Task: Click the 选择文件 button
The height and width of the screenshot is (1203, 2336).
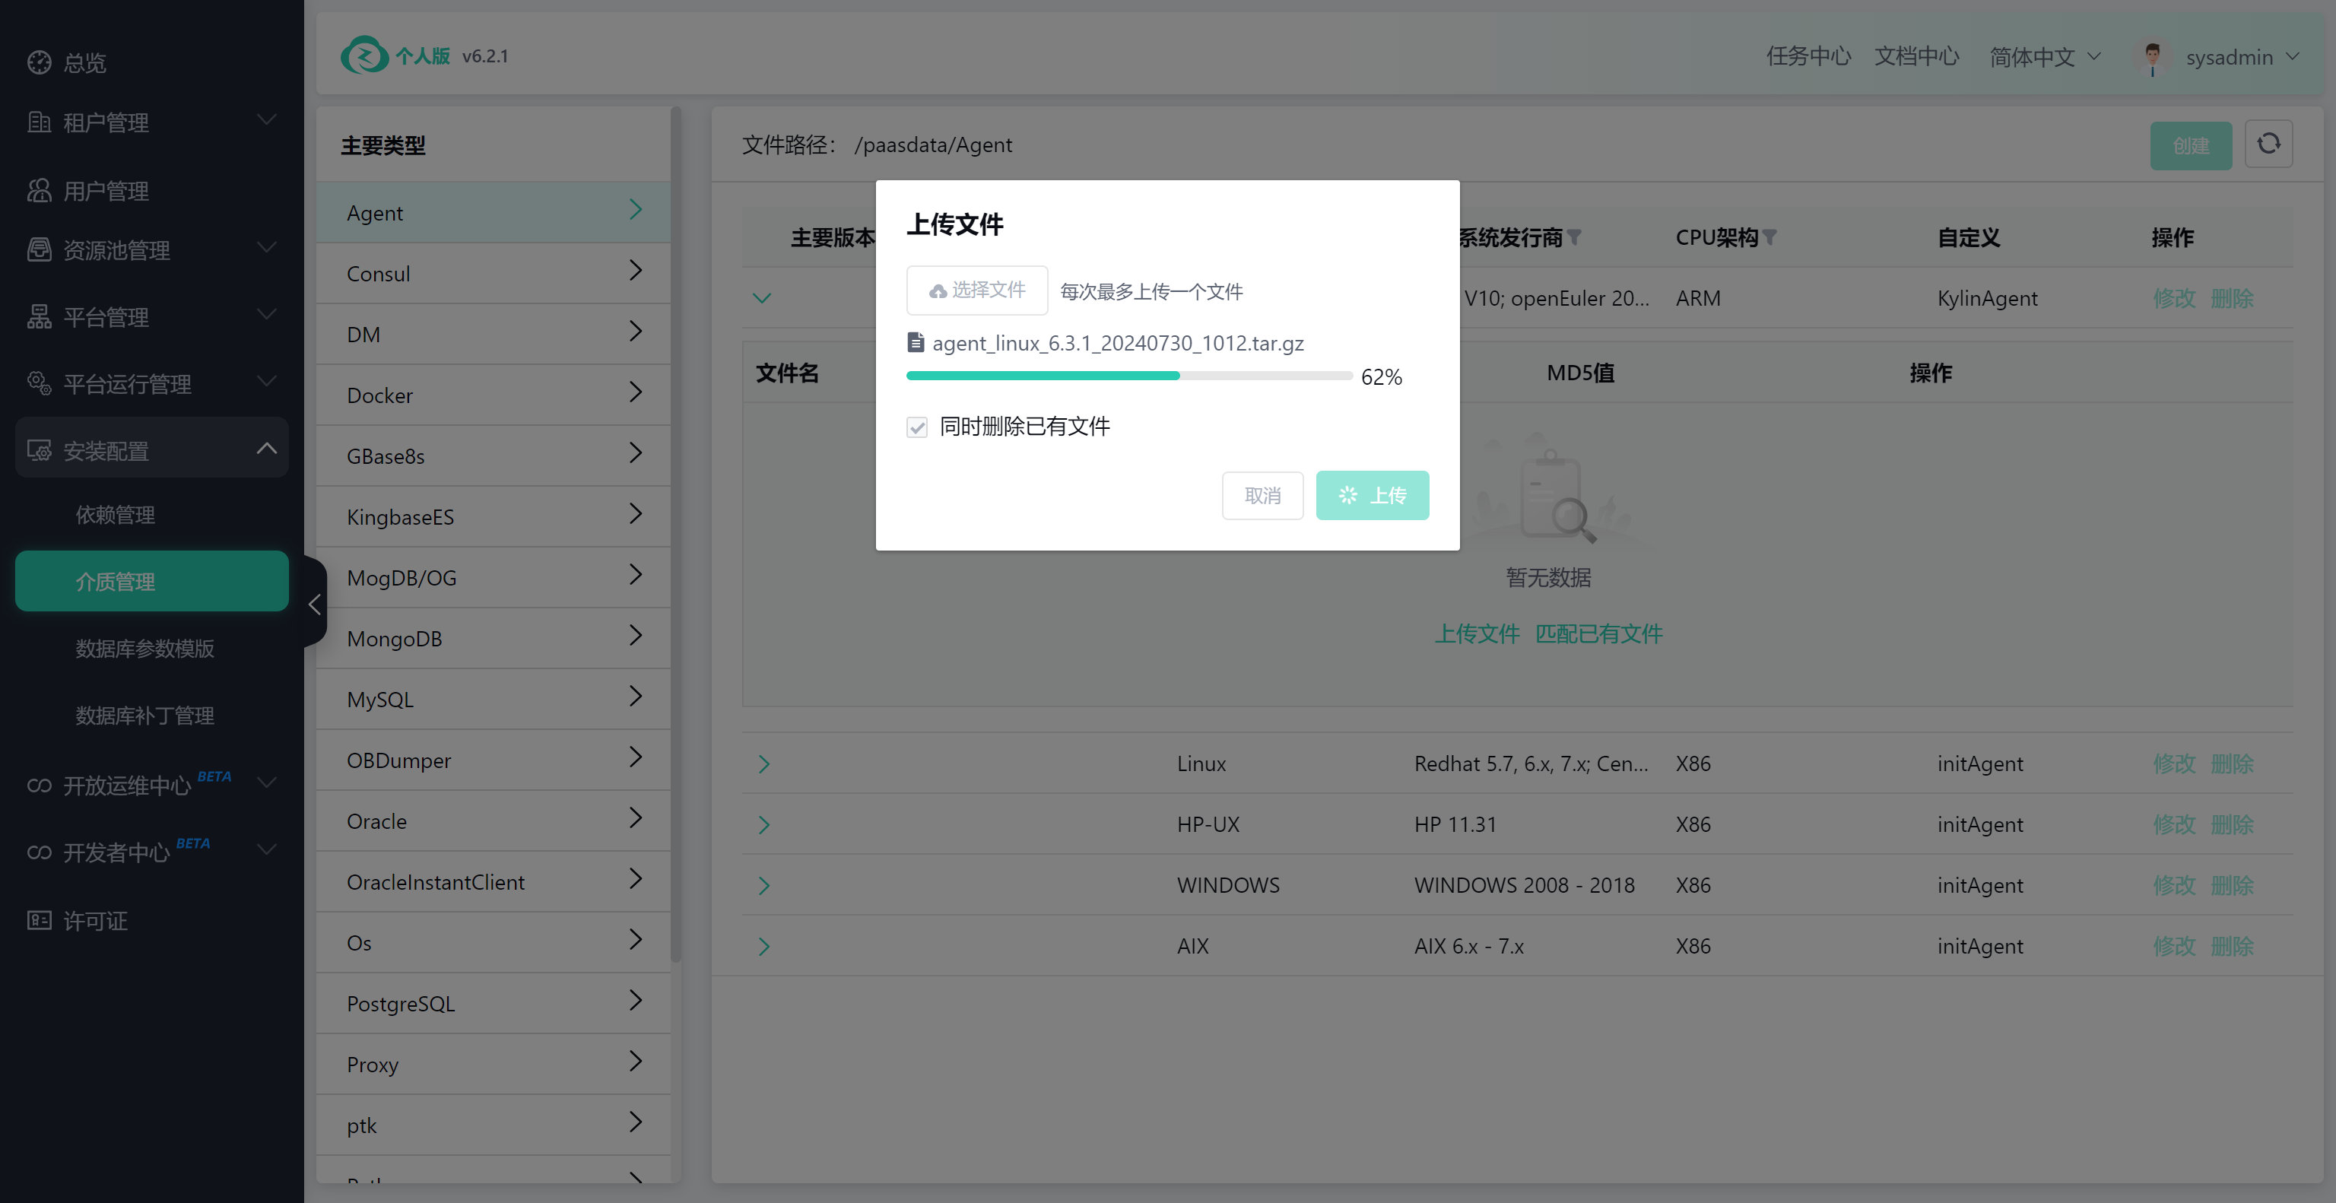Action: tap(976, 290)
